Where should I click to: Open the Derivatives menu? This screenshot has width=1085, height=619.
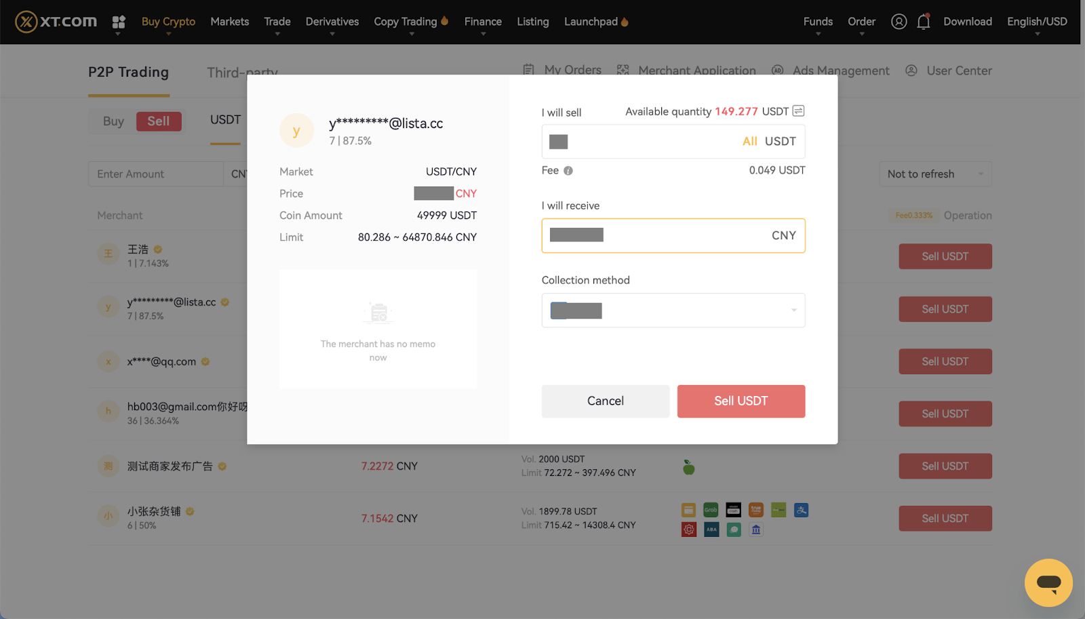pyautogui.click(x=332, y=22)
